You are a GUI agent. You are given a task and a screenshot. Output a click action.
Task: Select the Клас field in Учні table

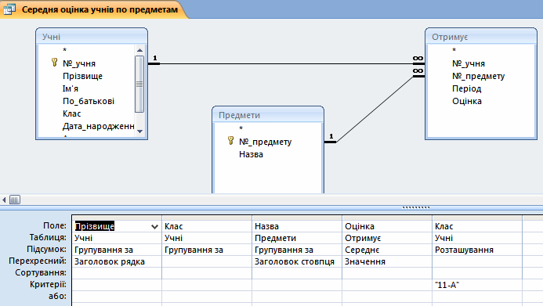click(71, 113)
